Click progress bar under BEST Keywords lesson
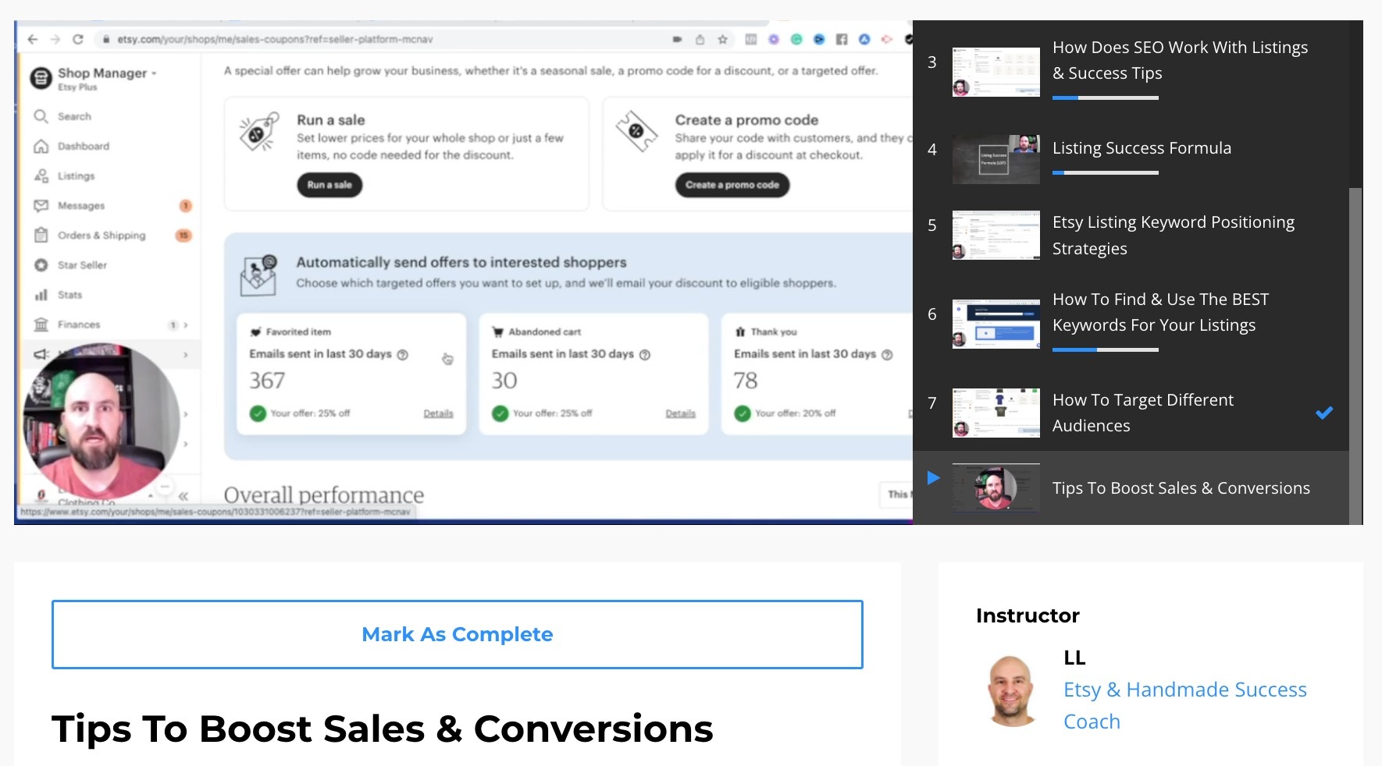The height and width of the screenshot is (766, 1382). [x=1106, y=349]
